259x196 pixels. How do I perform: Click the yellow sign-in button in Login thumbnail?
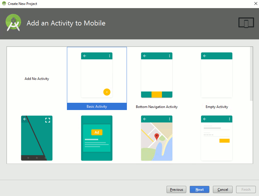tap(225, 141)
